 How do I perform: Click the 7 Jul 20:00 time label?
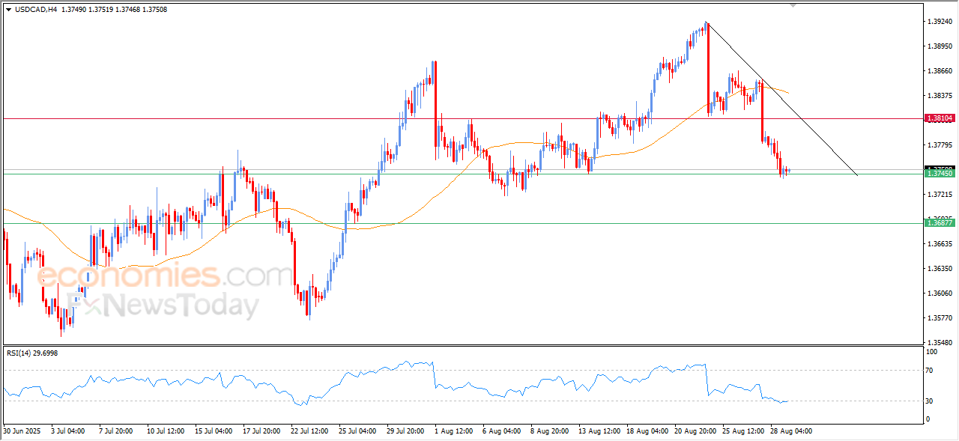[x=115, y=431]
